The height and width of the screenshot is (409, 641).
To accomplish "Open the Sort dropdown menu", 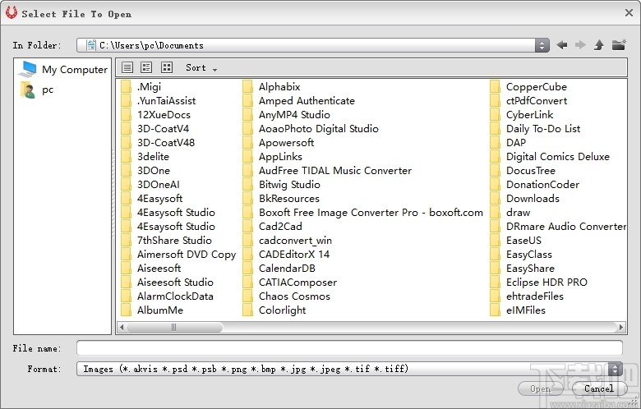I will 201,68.
